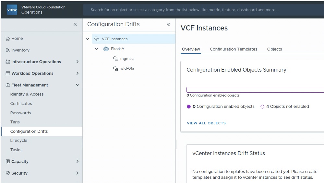Collapse the Configuration Drifts panel
This screenshot has width=324, height=183.
(169, 24)
